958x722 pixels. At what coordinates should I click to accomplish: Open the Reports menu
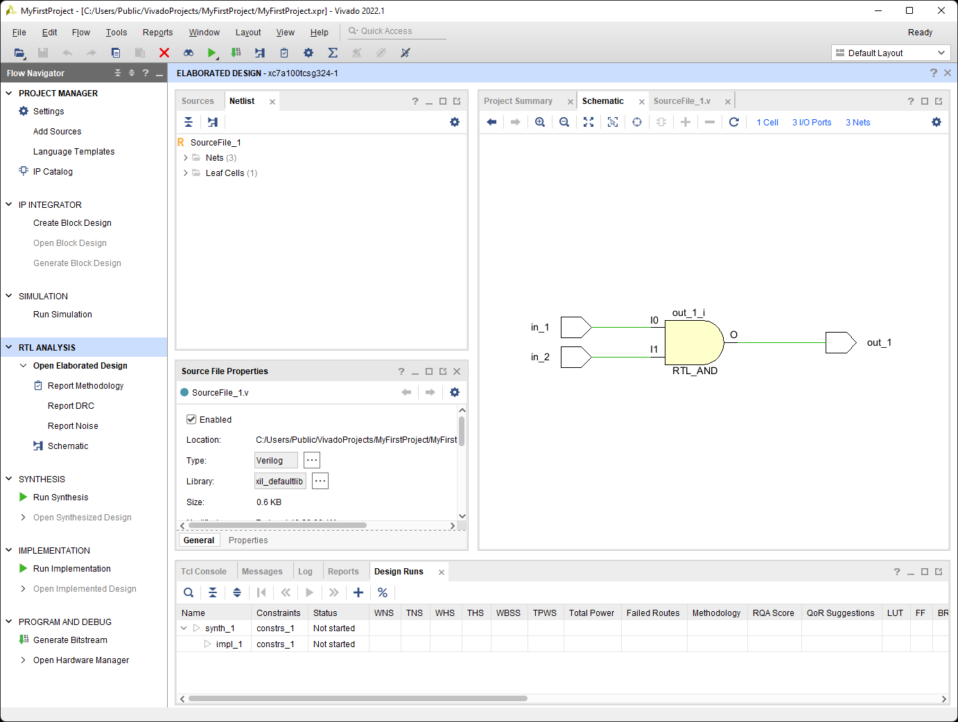(158, 33)
